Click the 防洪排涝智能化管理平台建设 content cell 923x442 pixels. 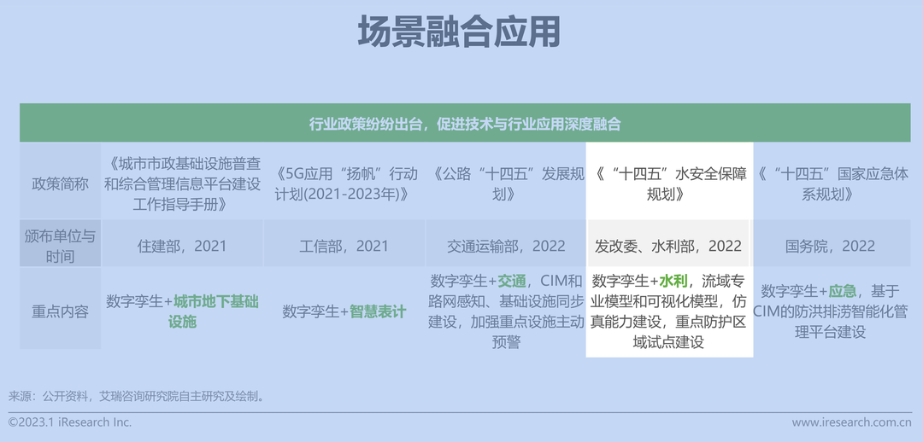tap(831, 311)
